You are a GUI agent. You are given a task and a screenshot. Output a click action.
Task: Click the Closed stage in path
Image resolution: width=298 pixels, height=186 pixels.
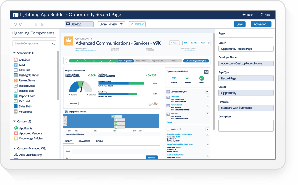(x=175, y=61)
